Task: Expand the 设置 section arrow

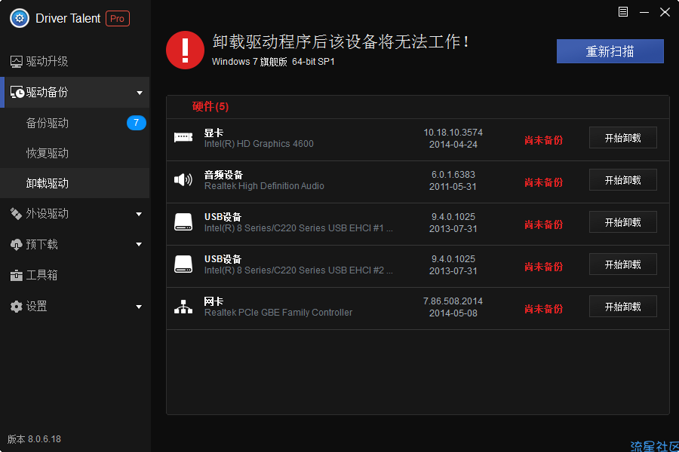Action: pyautogui.click(x=139, y=307)
